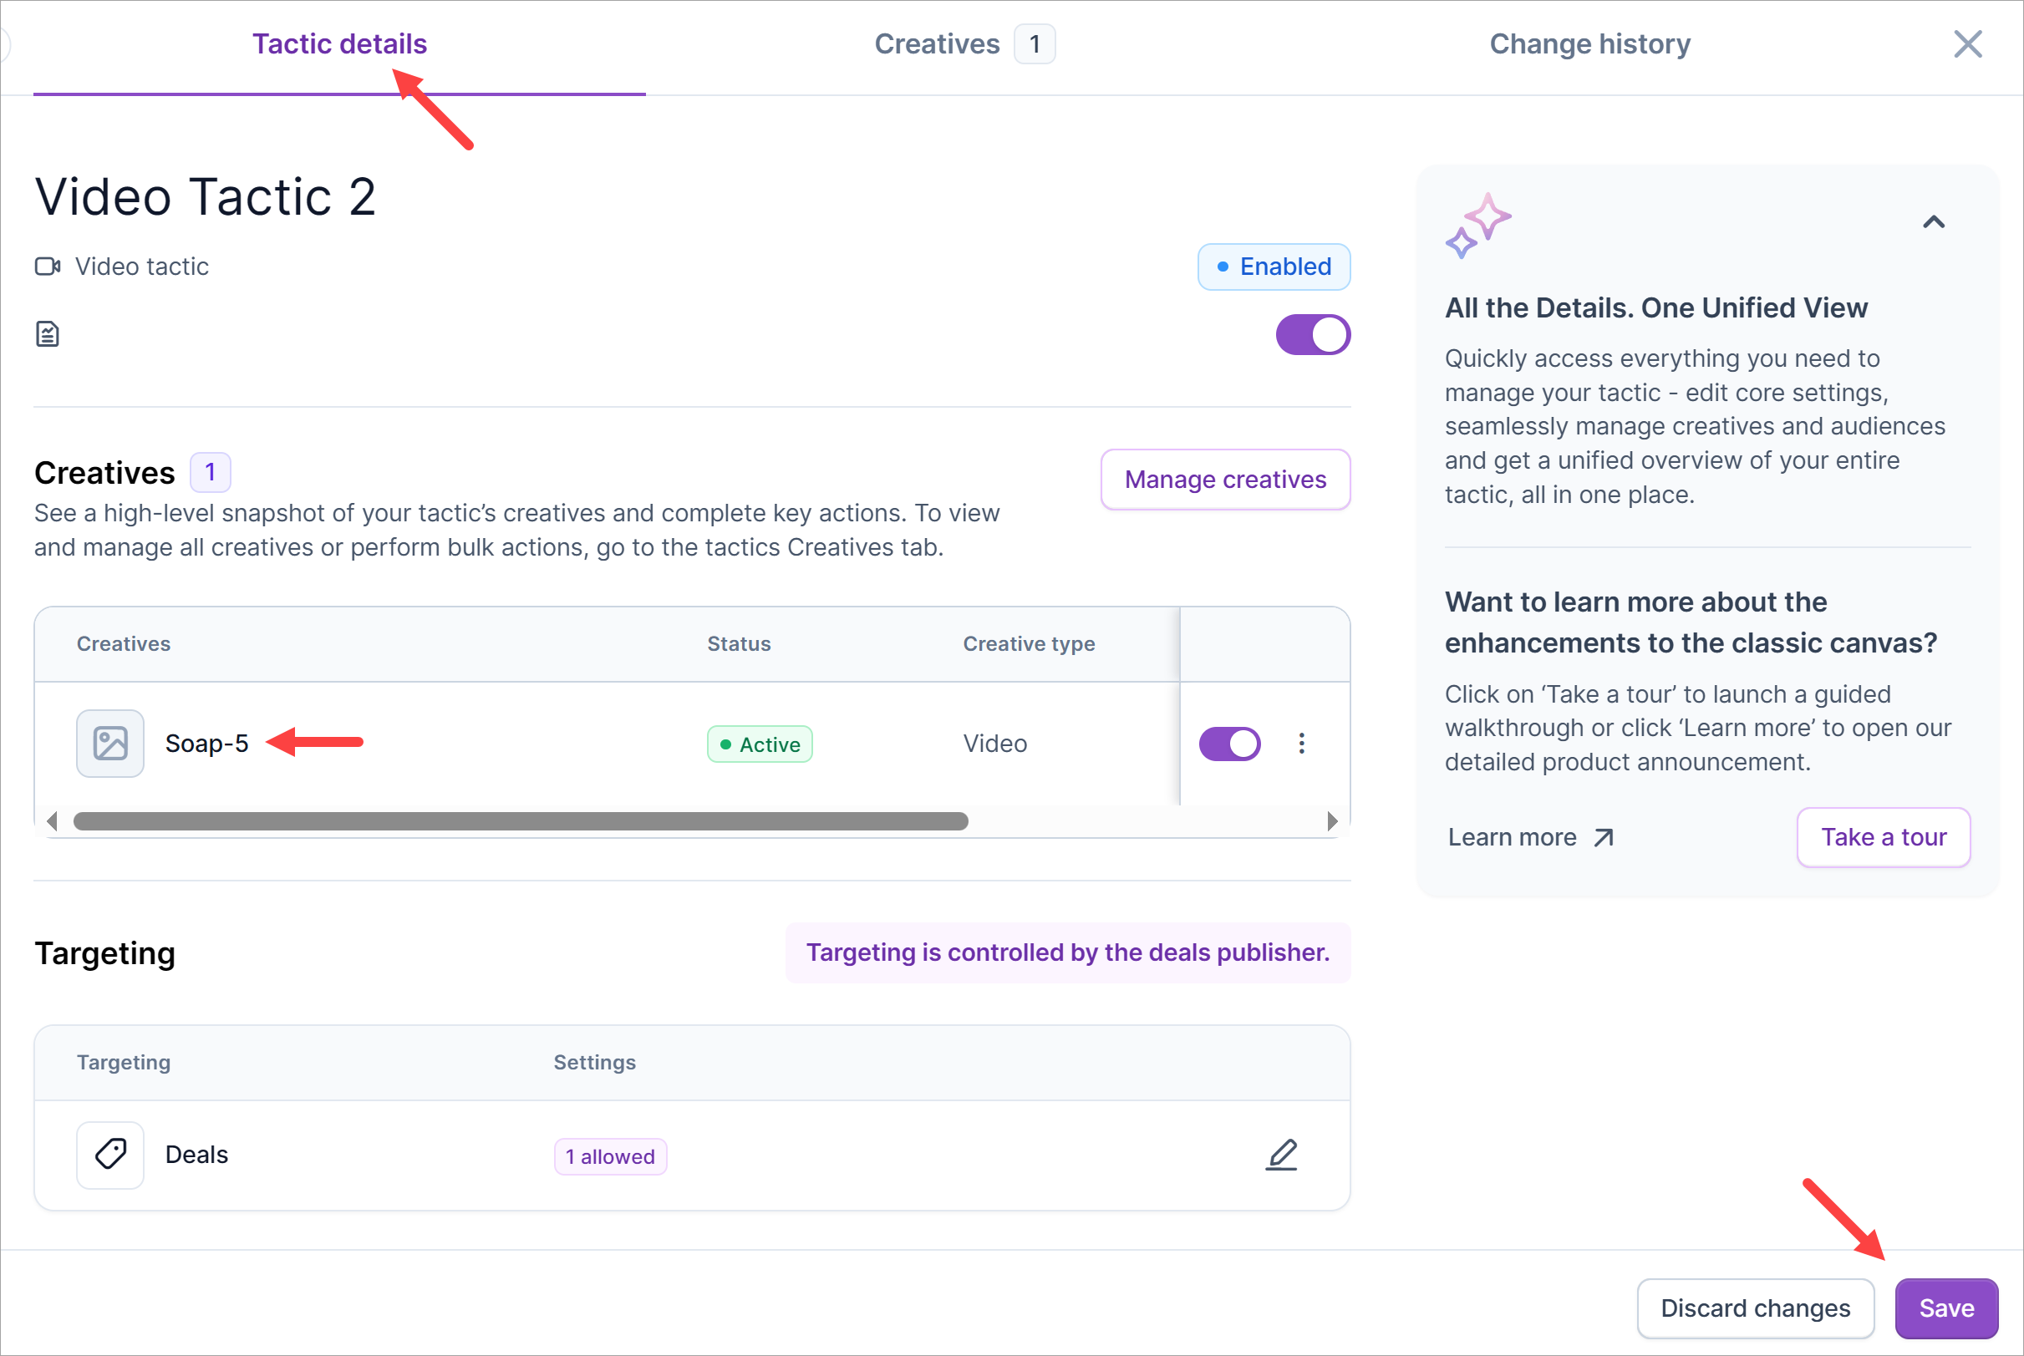Close the tactic panel with X icon
Image resolution: width=2024 pixels, height=1356 pixels.
(1967, 44)
